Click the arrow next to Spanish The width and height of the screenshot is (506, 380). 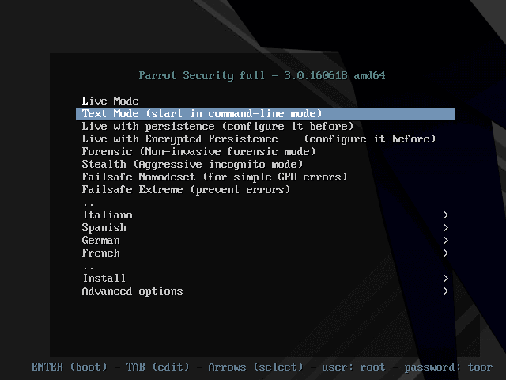pyautogui.click(x=446, y=227)
